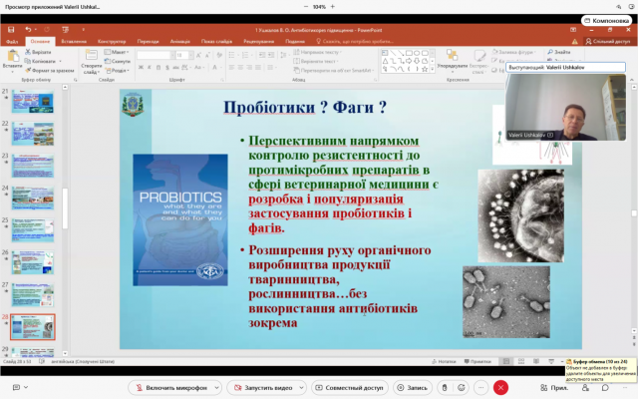This screenshot has width=638, height=399.
Task: Click Нотатки (Notes) in status bar
Action: 444,361
